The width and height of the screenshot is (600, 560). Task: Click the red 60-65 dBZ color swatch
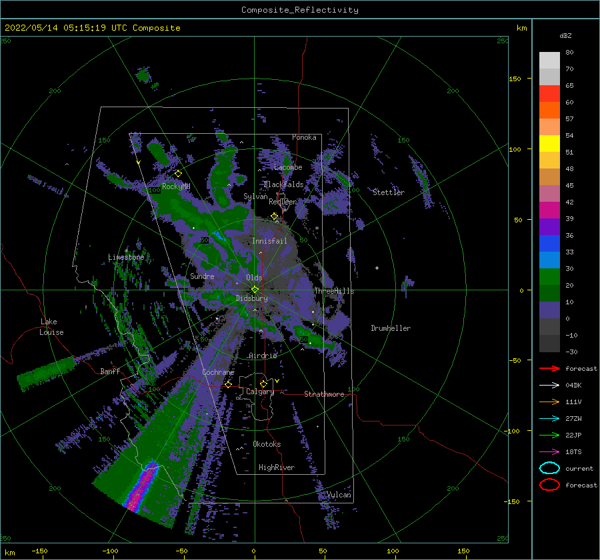tap(549, 94)
